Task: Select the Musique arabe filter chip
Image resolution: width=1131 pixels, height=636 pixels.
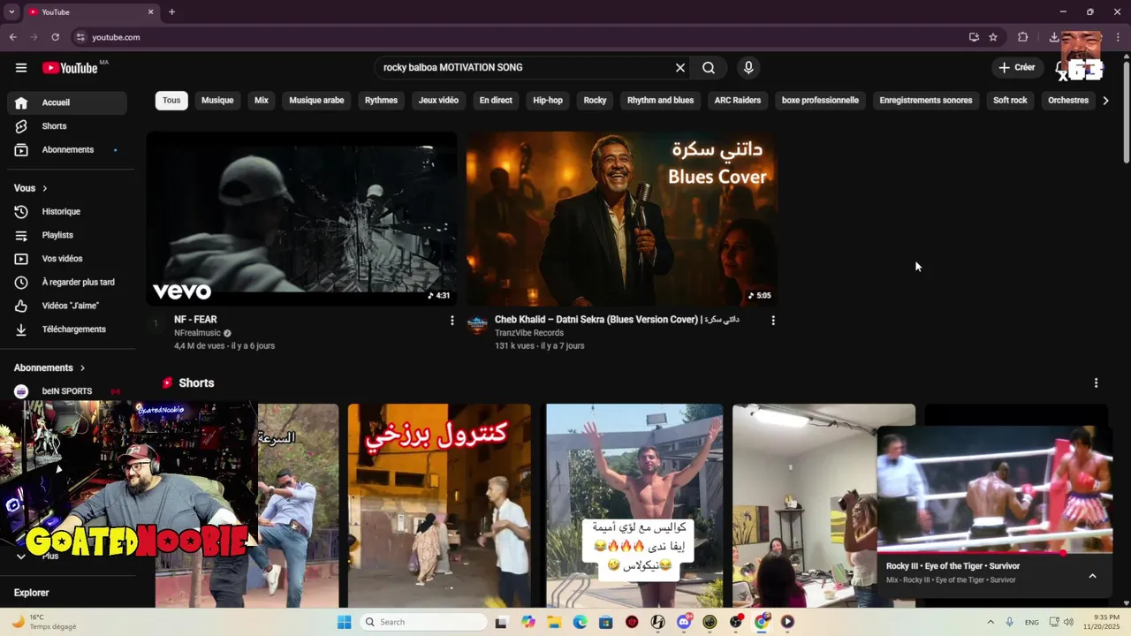Action: click(x=316, y=101)
